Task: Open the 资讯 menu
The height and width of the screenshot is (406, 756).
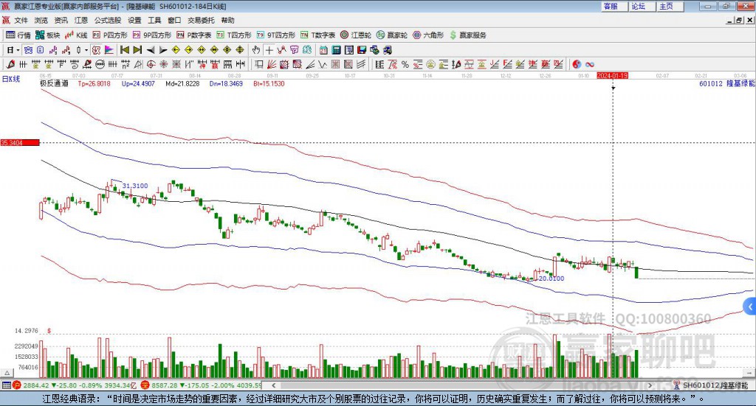Action: [x=61, y=20]
